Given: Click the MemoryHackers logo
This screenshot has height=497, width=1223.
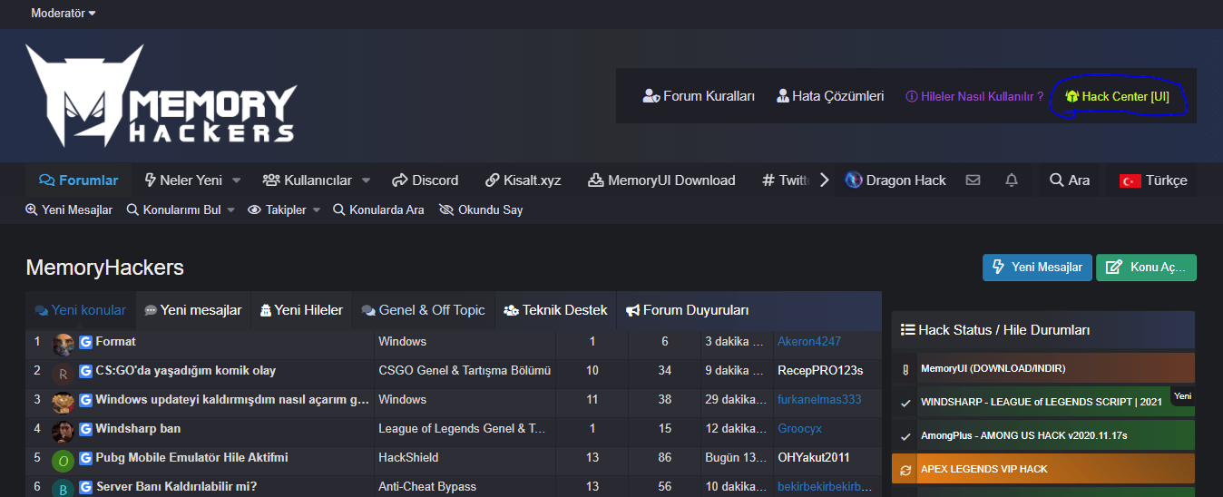Looking at the screenshot, I should [x=161, y=96].
